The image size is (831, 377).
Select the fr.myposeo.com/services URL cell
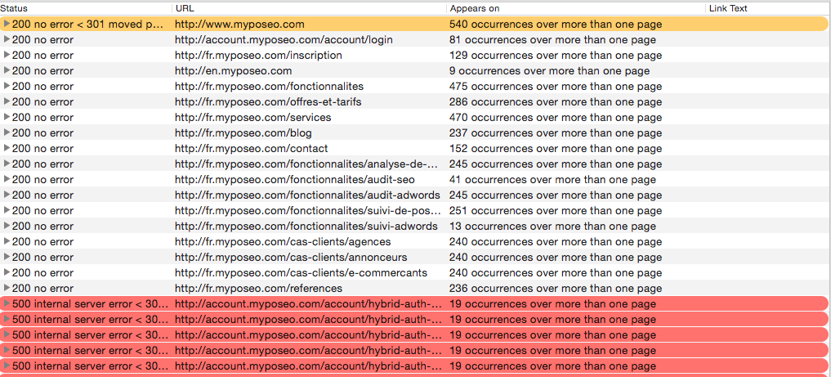(252, 118)
